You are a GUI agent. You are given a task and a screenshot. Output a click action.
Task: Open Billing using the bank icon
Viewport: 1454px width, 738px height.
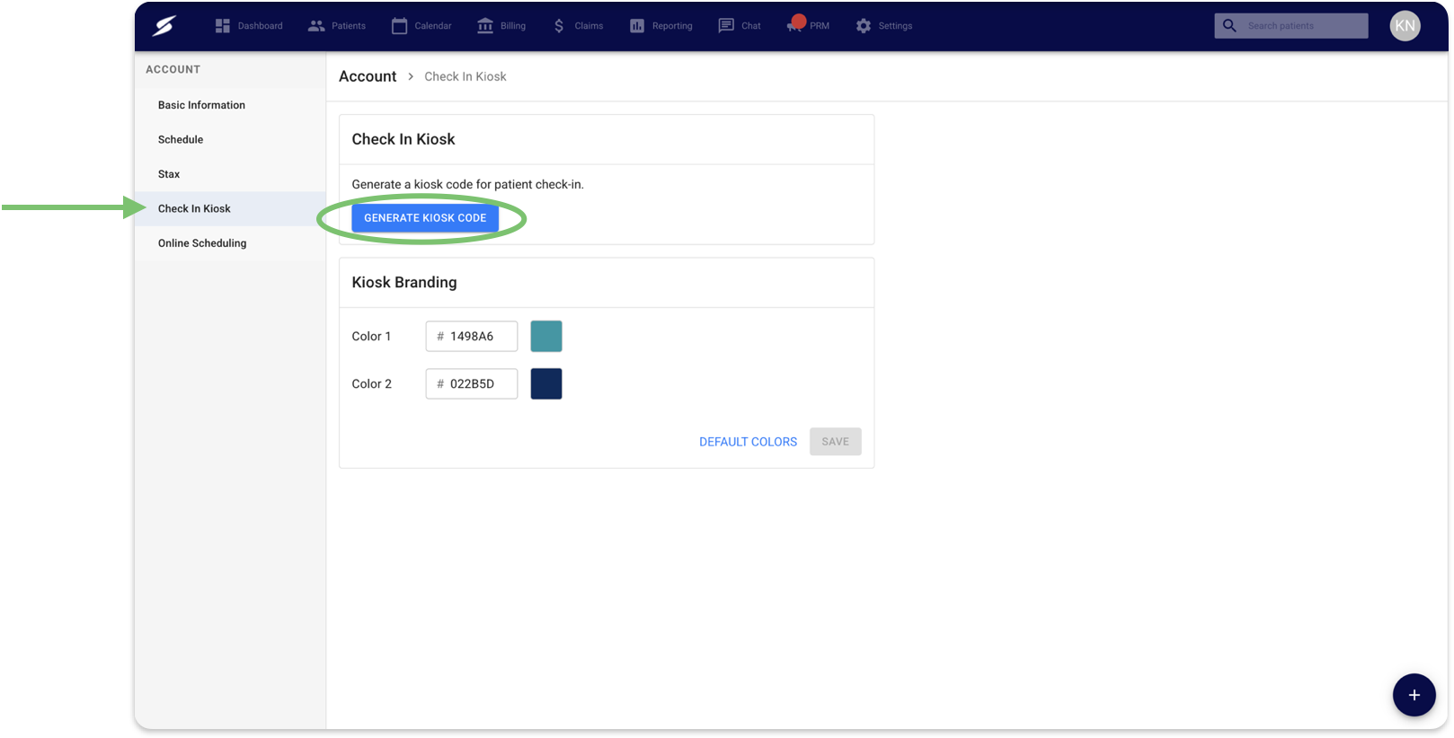click(485, 26)
